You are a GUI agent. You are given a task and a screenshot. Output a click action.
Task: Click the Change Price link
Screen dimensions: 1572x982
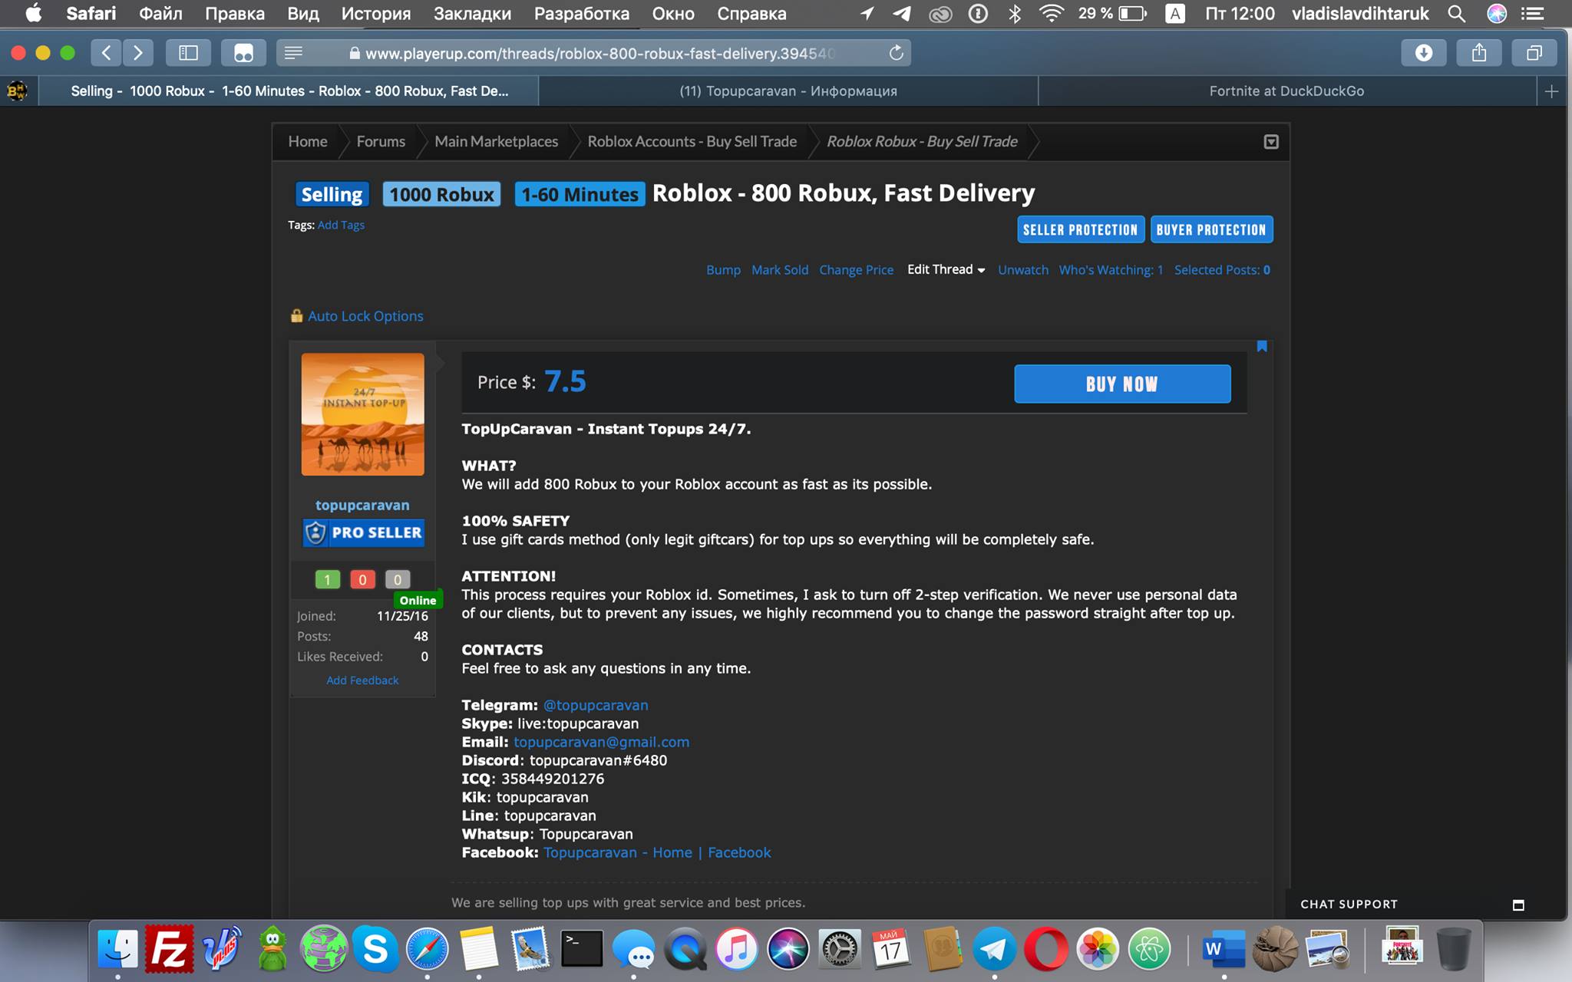(856, 270)
